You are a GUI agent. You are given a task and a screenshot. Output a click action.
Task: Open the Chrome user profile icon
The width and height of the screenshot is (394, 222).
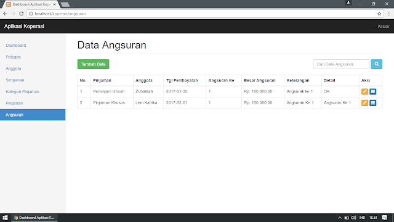(348, 3)
